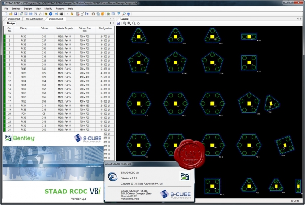Select the PC22 pilecap cell
Image resolution: width=305 pixels, height=205 pixels.
click(x=23, y=61)
